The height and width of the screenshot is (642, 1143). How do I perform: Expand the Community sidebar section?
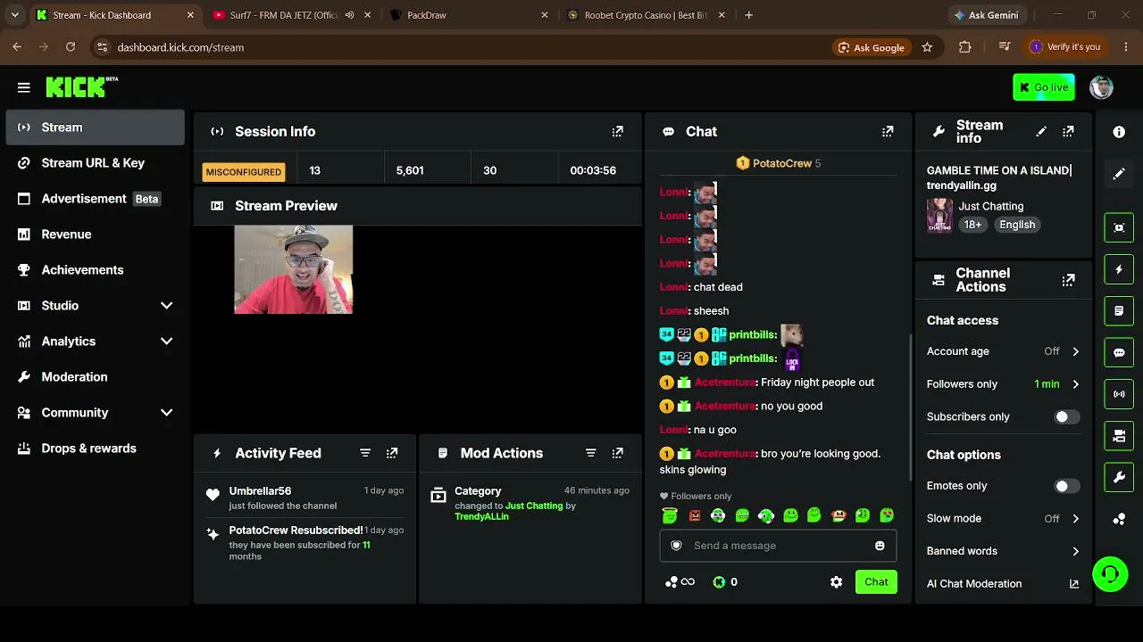[166, 413]
